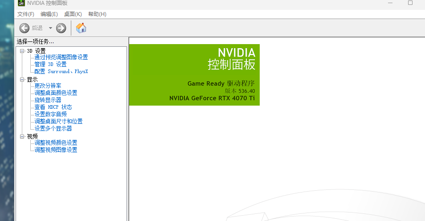Viewport: 425px width, 221px height.
Task: Go back using the 后退 arrow icon
Action: pyautogui.click(x=25, y=28)
